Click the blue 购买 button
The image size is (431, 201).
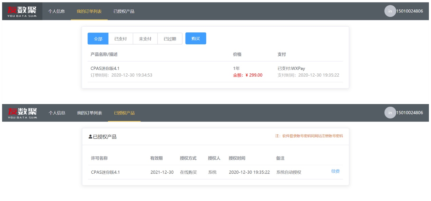(195, 39)
